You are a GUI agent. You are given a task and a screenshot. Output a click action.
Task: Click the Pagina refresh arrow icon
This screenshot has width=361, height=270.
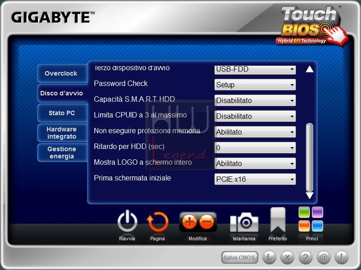point(157,222)
